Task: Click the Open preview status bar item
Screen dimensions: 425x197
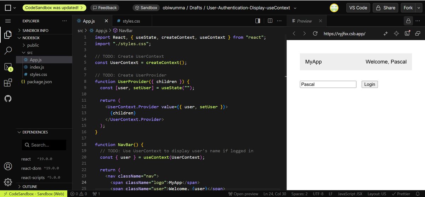Action: (243, 194)
